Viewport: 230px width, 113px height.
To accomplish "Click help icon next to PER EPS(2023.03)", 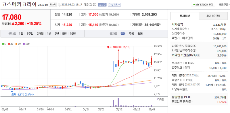I will (198, 76).
